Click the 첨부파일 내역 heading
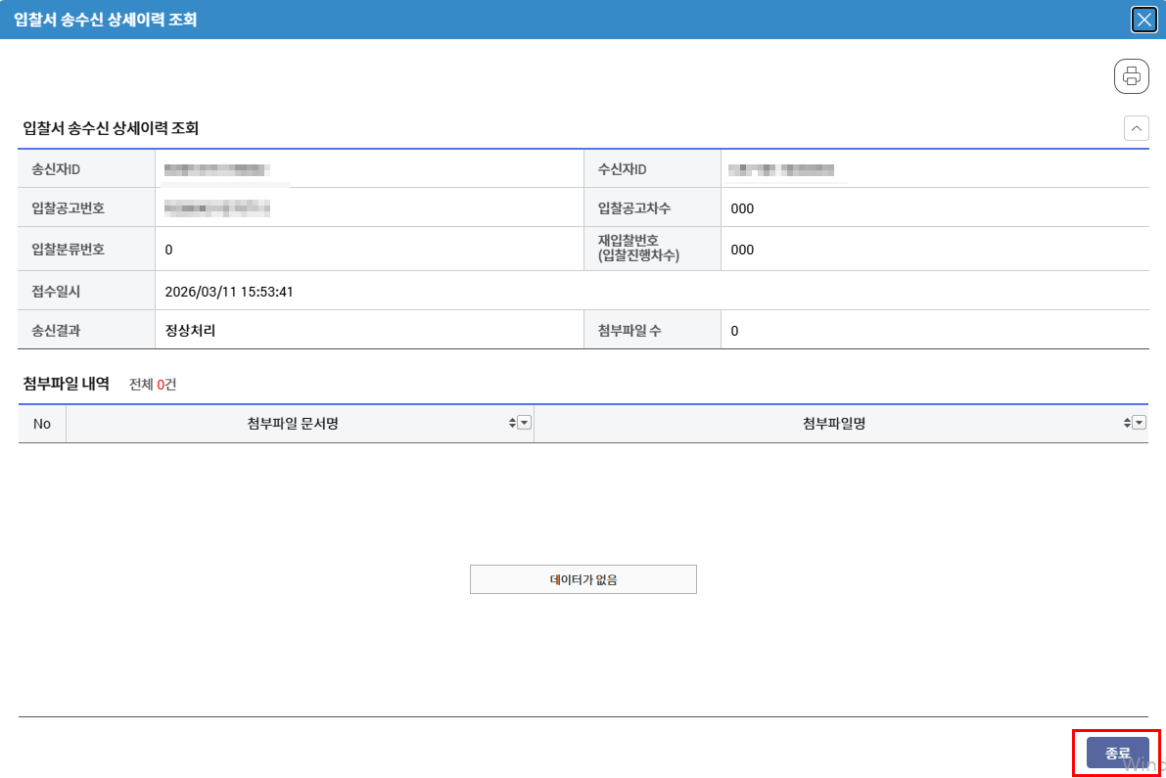Viewport: 1166px width, 778px height. (67, 384)
